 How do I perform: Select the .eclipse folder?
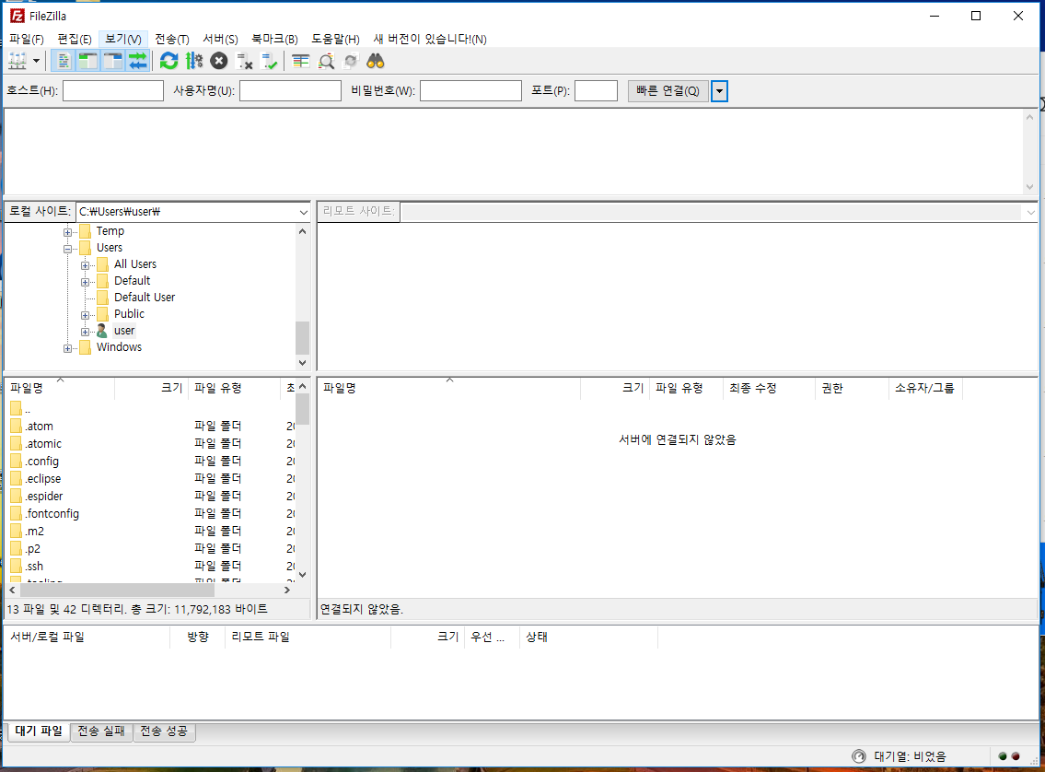[x=43, y=479]
